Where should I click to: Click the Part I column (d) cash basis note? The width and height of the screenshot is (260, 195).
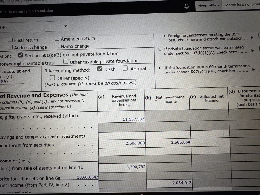click(91, 83)
